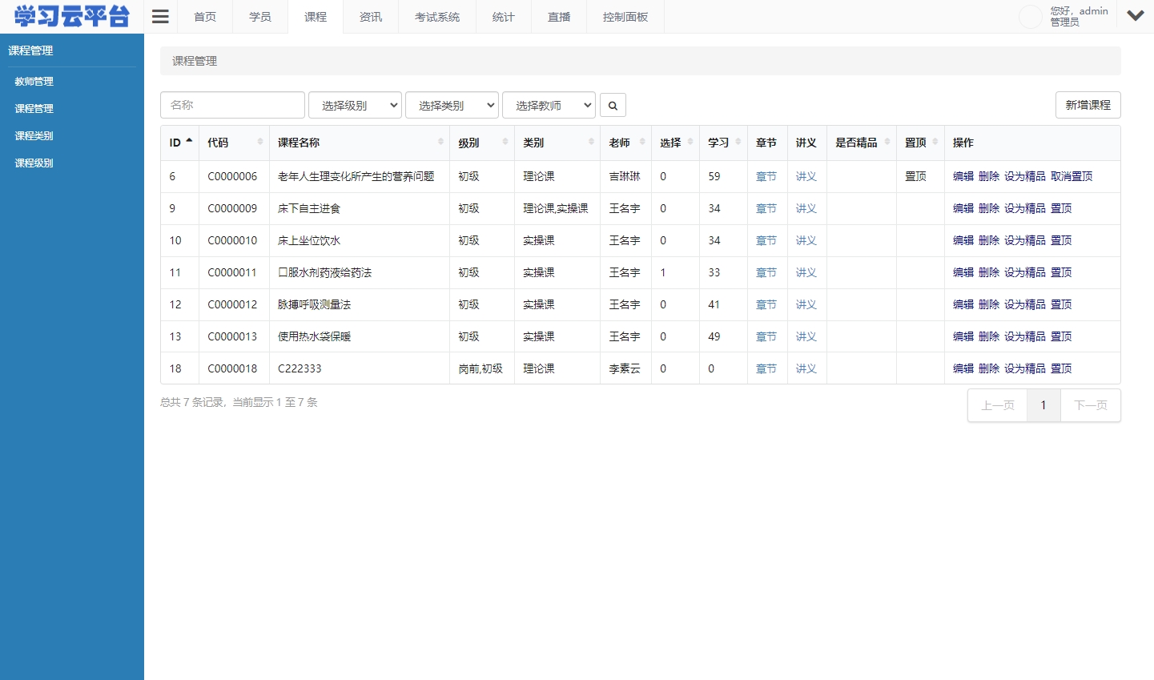Open the 选择教师 dropdown
The image size is (1154, 680).
[549, 105]
